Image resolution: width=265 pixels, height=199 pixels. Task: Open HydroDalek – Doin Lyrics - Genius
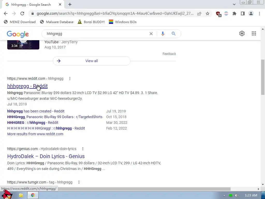[46, 156]
